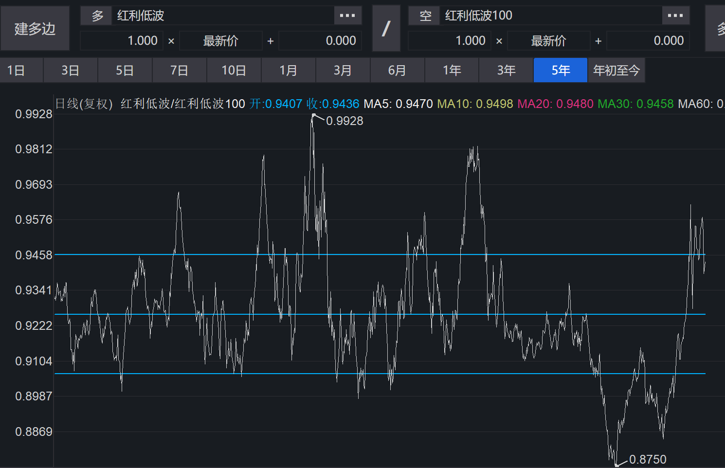Viewport: 725px width, 468px height.
Task: Switch to the 1日 time range
Action: coord(17,71)
